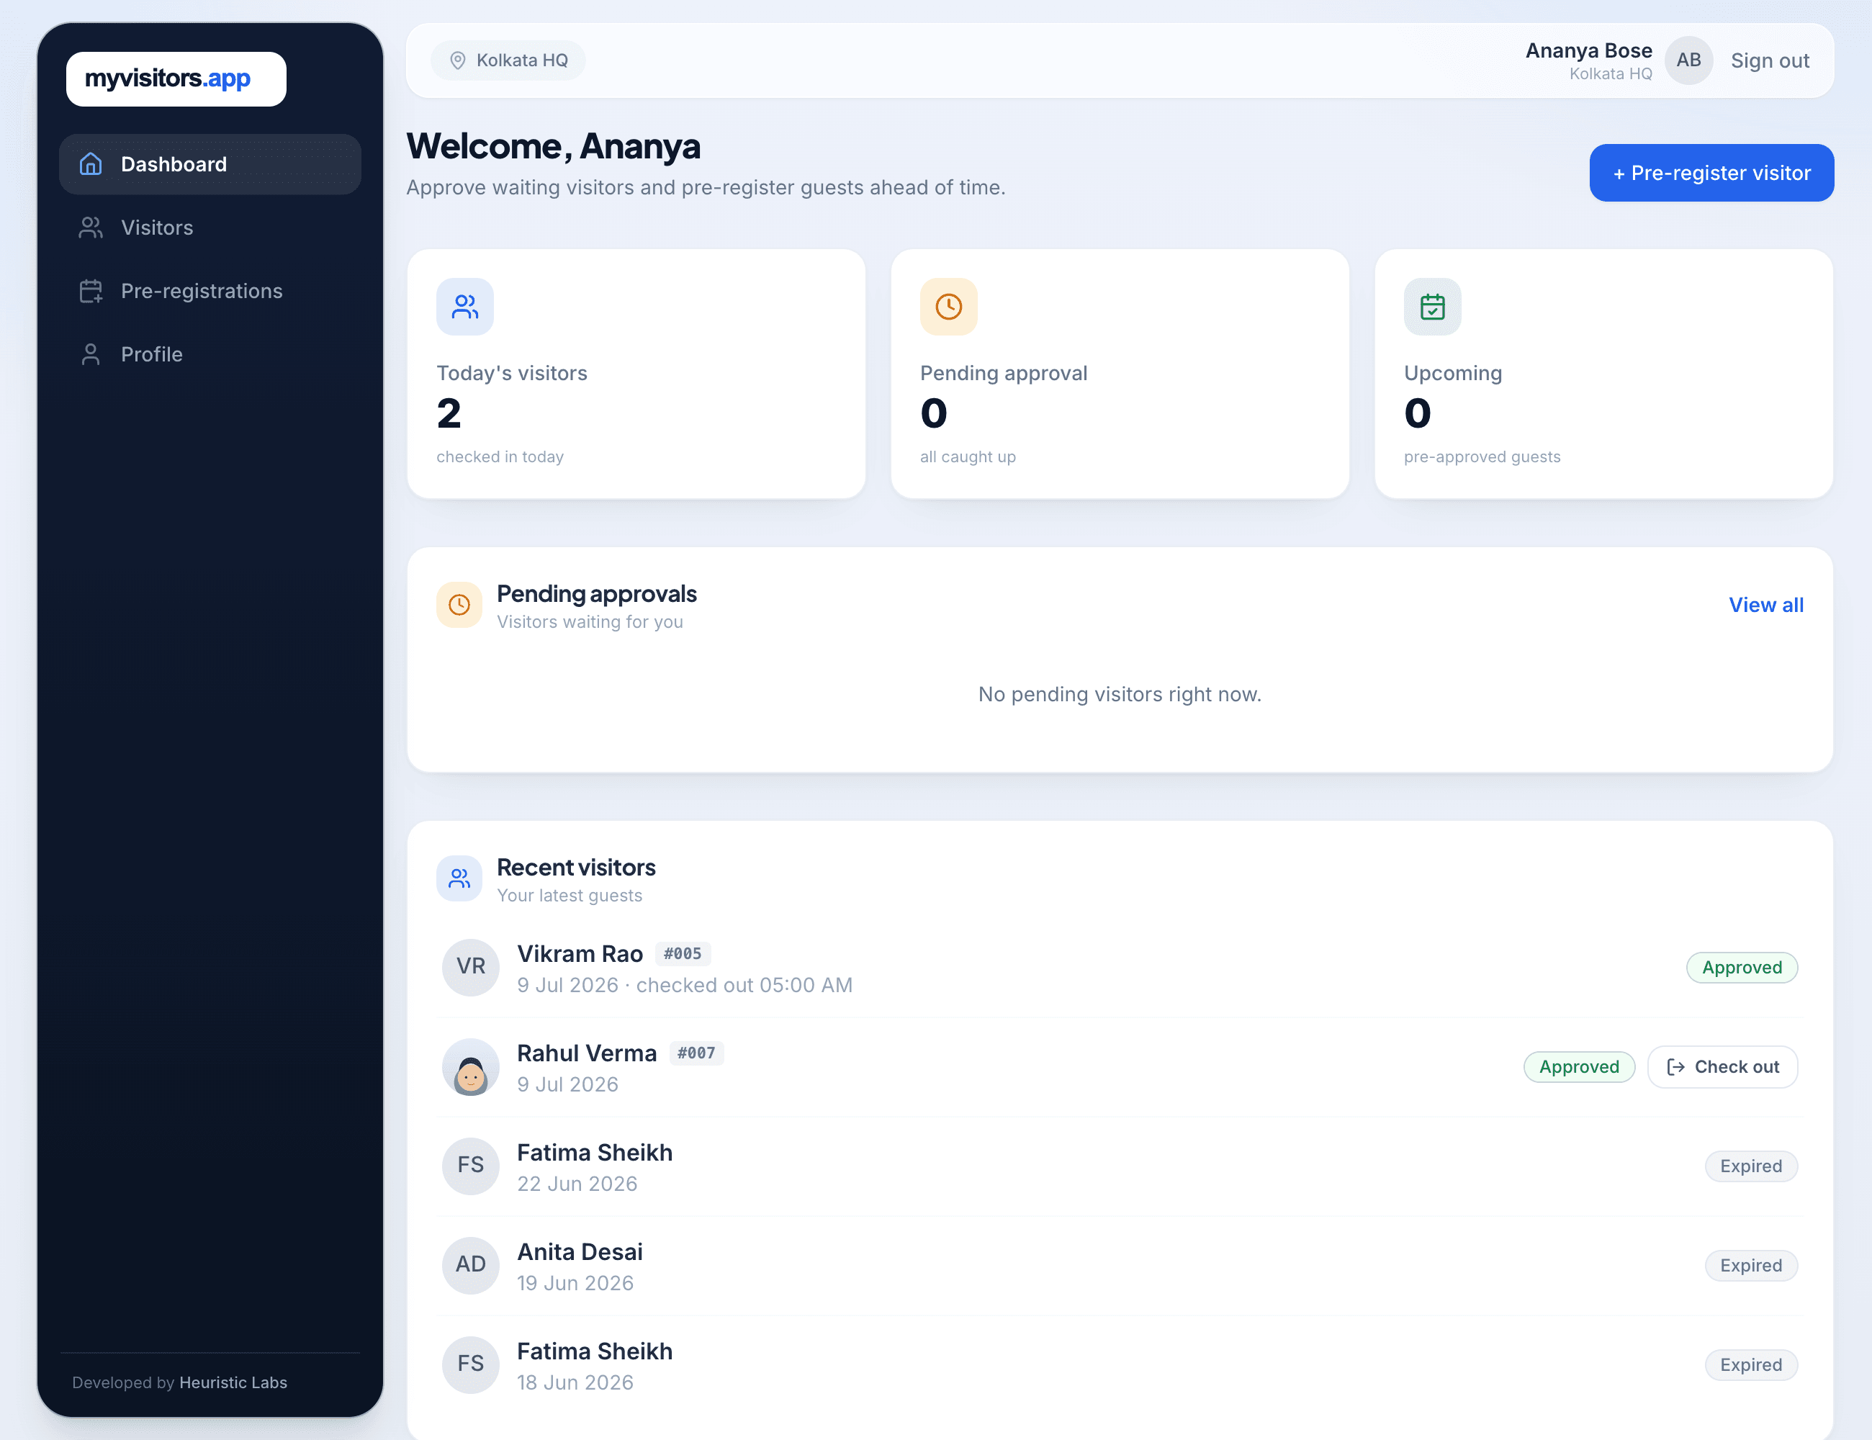Click the #007 visitor badge number
Image resolution: width=1872 pixels, height=1440 pixels.
pyautogui.click(x=696, y=1053)
